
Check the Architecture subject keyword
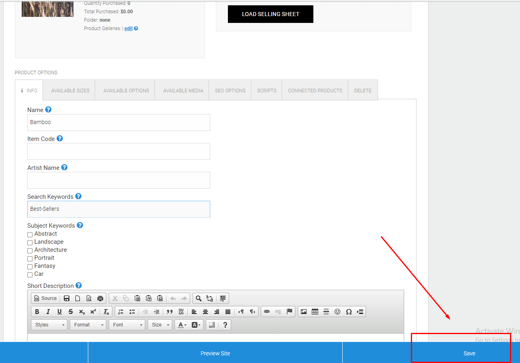[30, 251]
